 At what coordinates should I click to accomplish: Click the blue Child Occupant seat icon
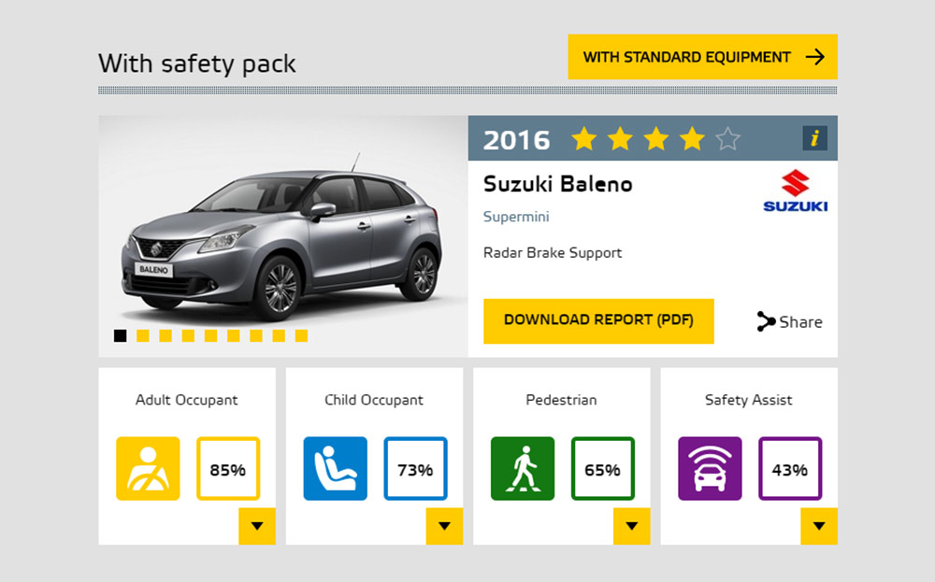(x=335, y=469)
